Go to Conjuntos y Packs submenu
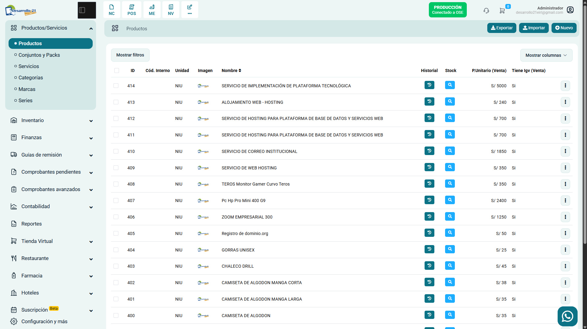The image size is (587, 329). 39,55
